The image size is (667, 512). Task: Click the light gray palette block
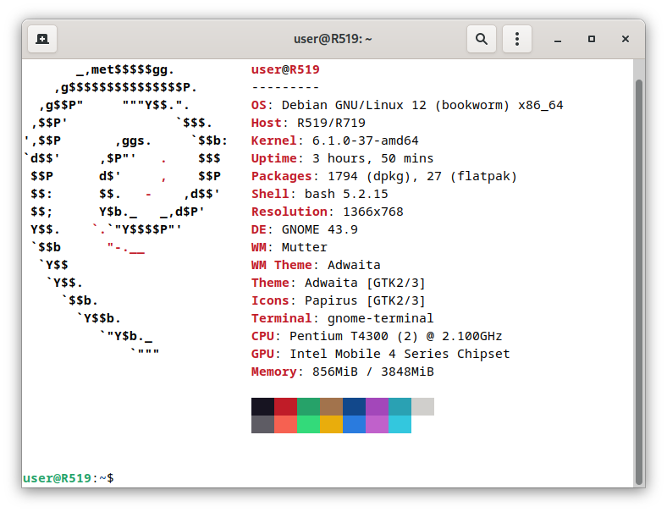point(423,406)
